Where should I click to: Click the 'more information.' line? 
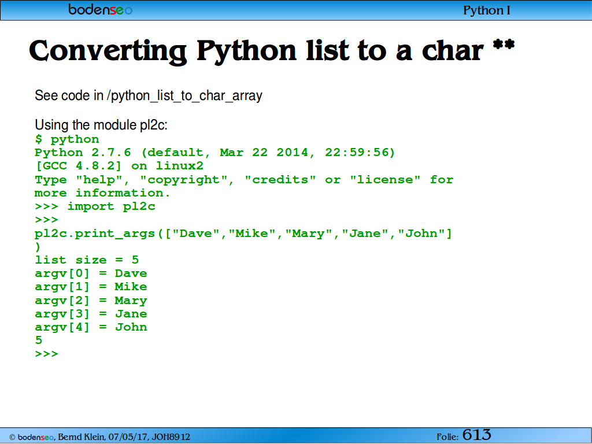click(x=102, y=193)
